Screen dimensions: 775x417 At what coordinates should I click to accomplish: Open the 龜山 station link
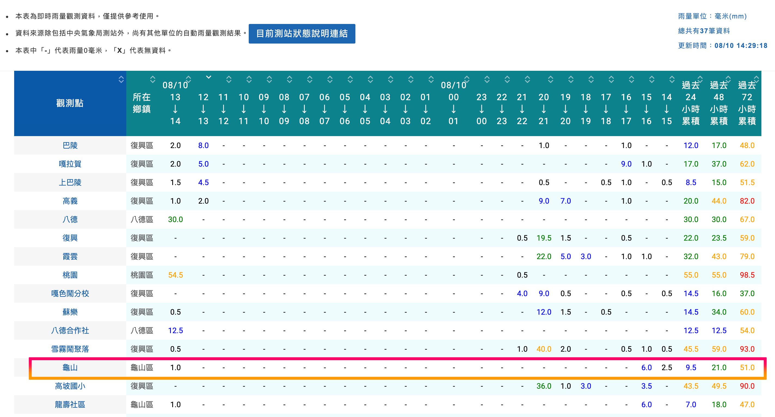(70, 368)
